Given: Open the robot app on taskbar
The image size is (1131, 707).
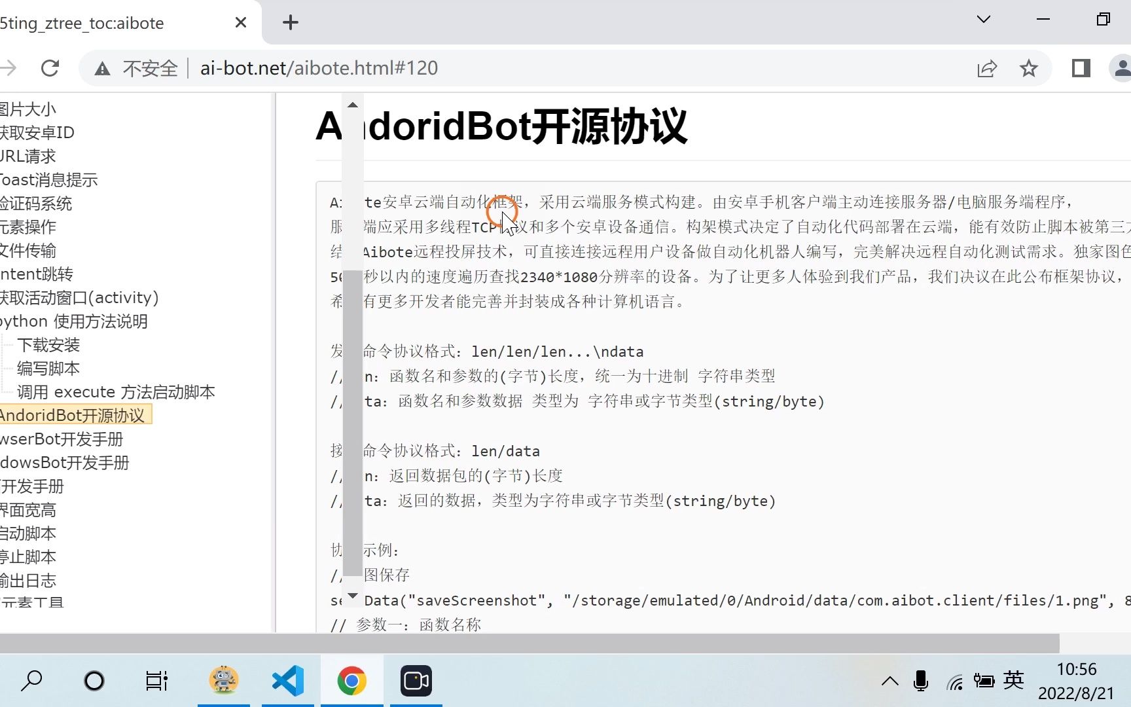Looking at the screenshot, I should [x=224, y=681].
